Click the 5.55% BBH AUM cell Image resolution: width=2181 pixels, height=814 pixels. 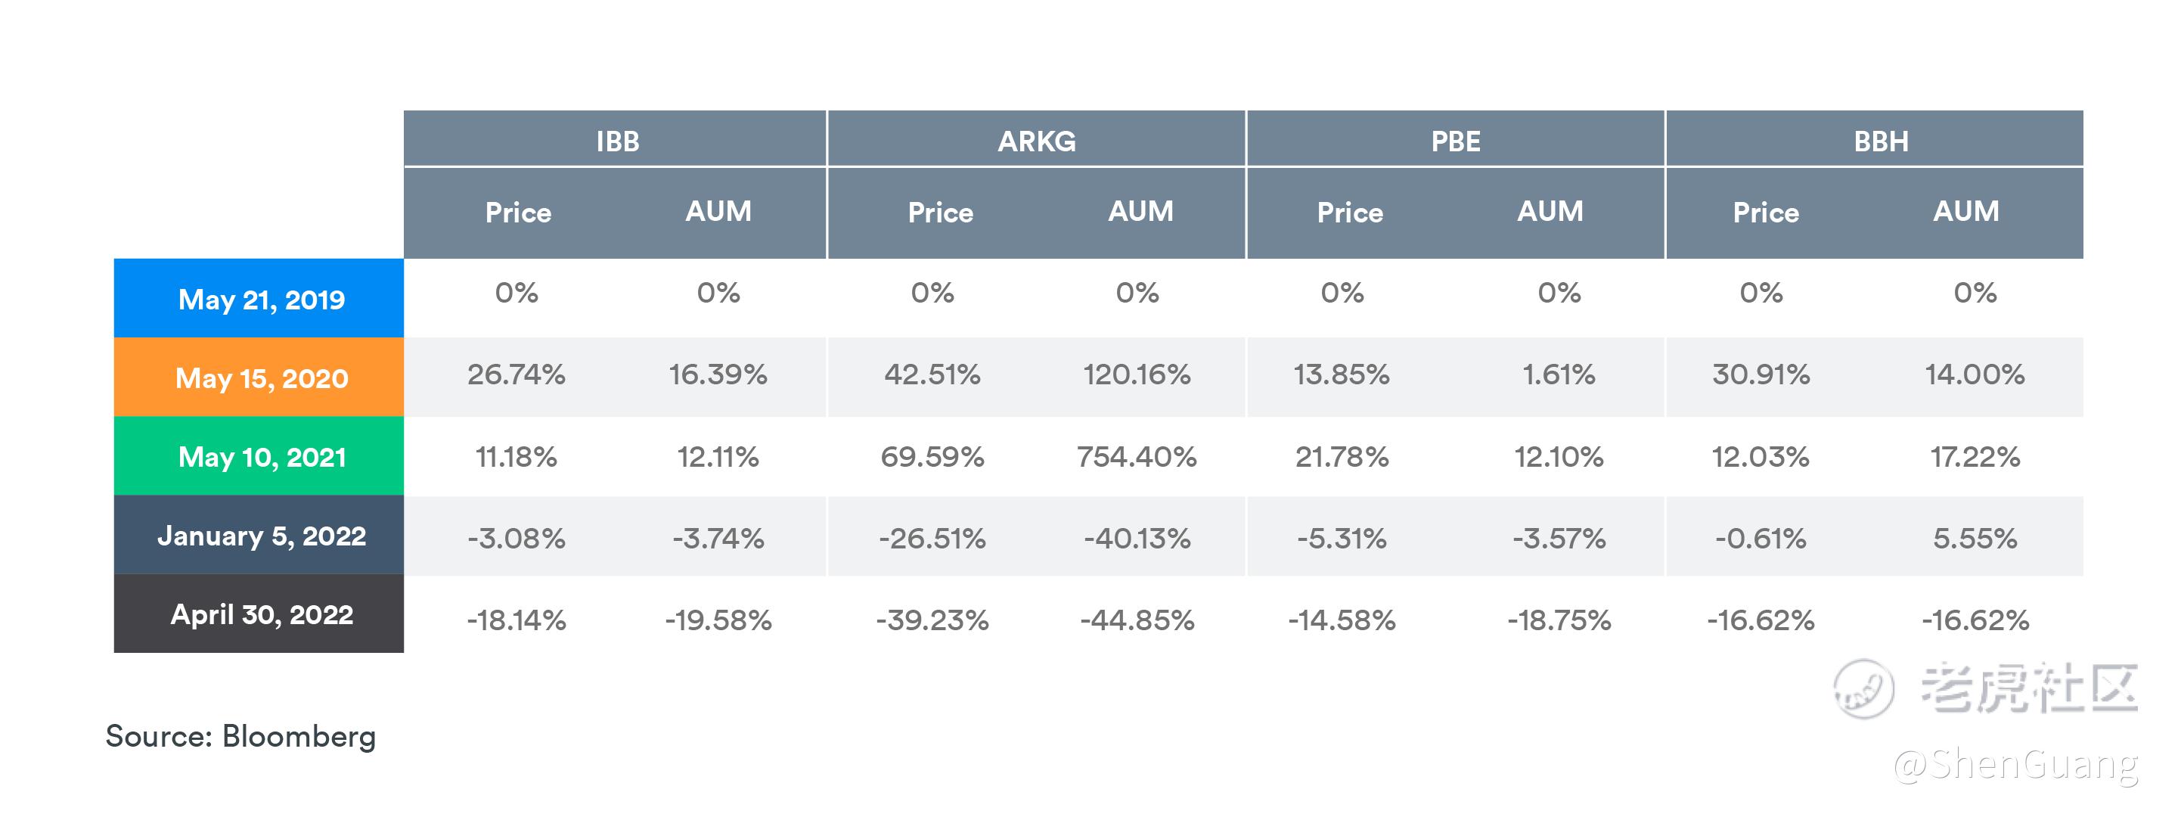(1975, 539)
